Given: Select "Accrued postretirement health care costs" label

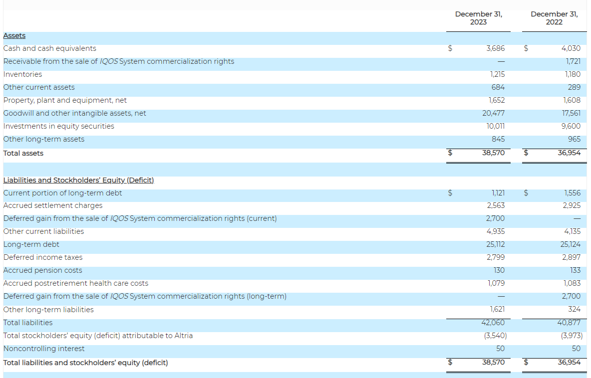Looking at the screenshot, I should [76, 283].
